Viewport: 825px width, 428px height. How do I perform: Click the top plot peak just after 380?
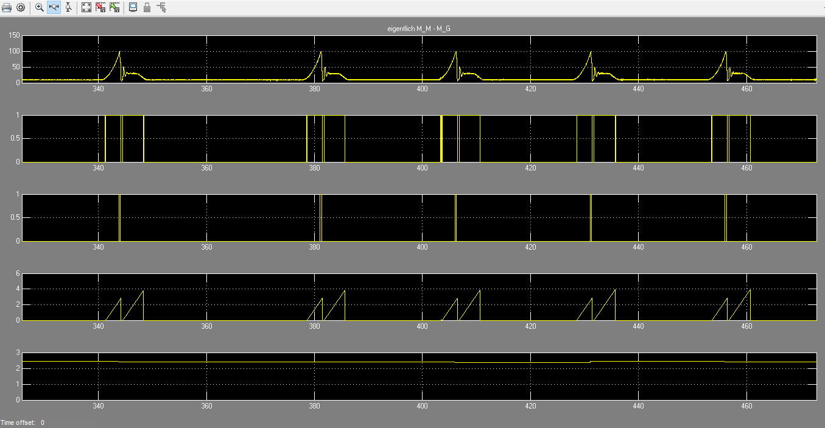coord(320,53)
